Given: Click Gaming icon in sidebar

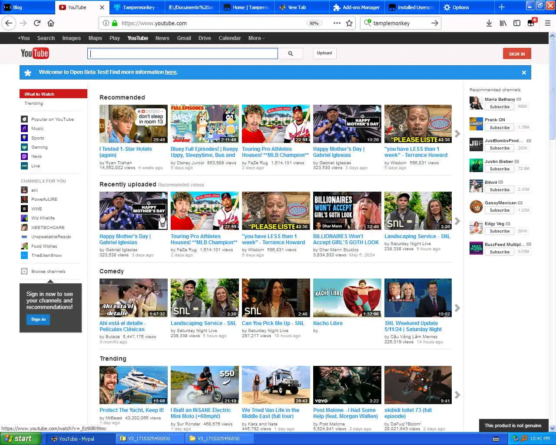Looking at the screenshot, I should pos(24,147).
